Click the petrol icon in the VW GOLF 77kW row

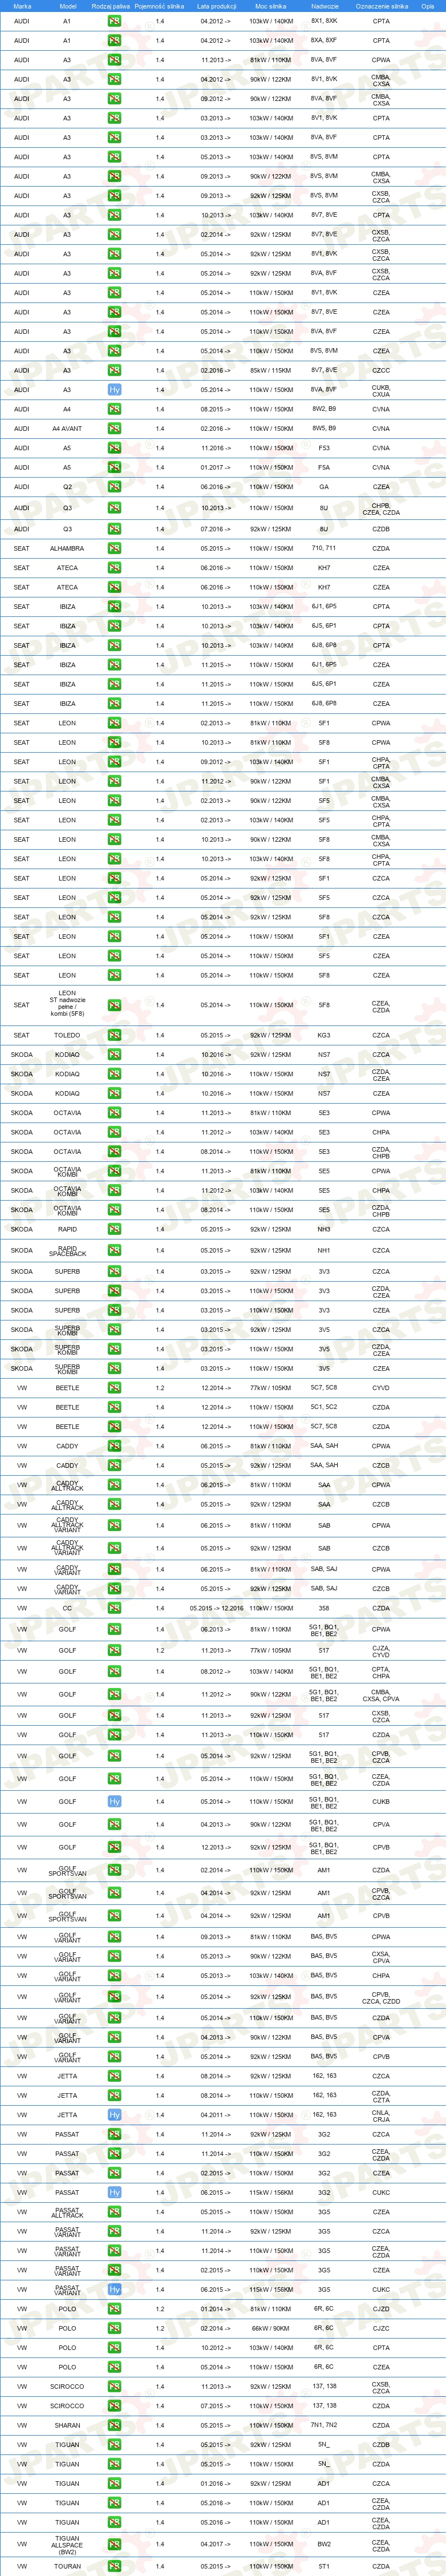114,1651
